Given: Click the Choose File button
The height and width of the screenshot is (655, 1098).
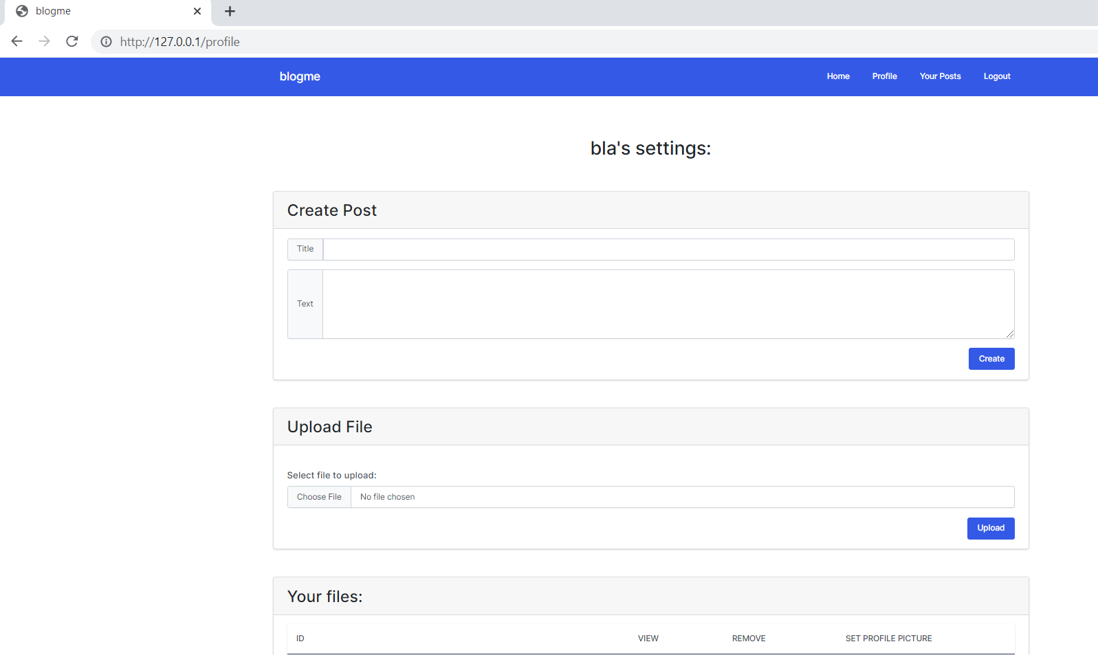Looking at the screenshot, I should (x=319, y=497).
